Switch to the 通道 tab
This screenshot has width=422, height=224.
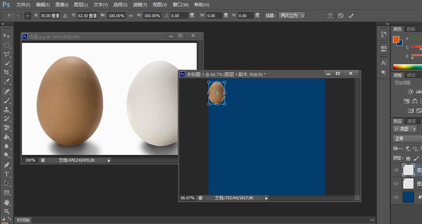(411, 121)
